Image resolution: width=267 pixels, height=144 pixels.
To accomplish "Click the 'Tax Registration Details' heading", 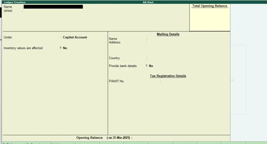I will [168, 76].
